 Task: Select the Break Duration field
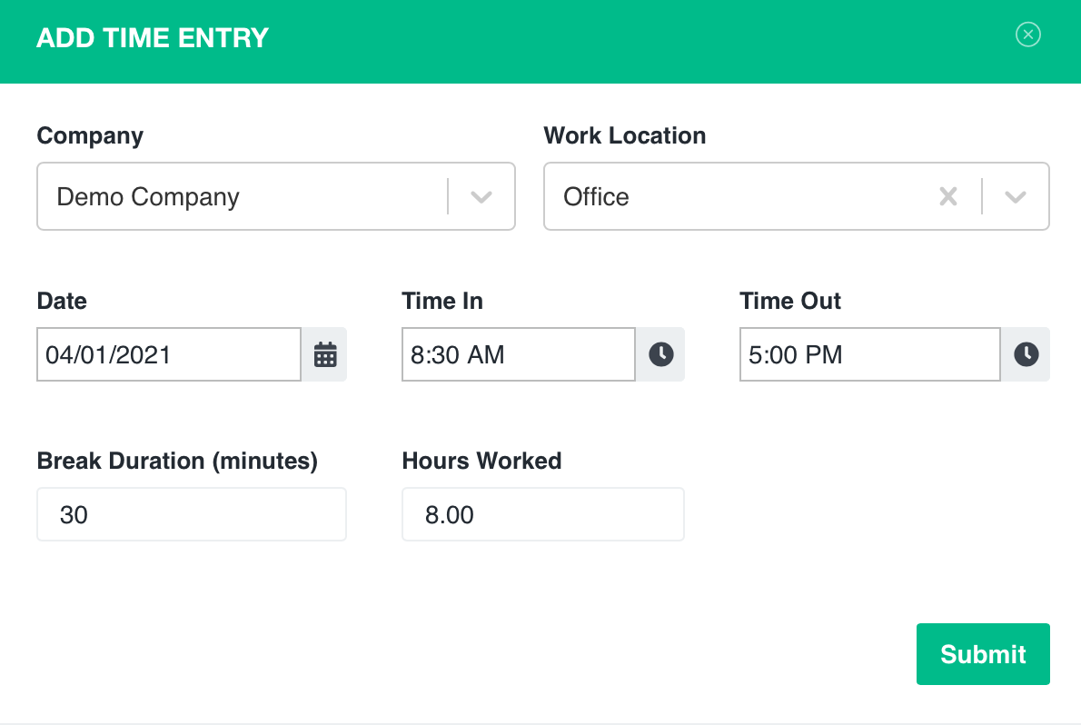[191, 513]
